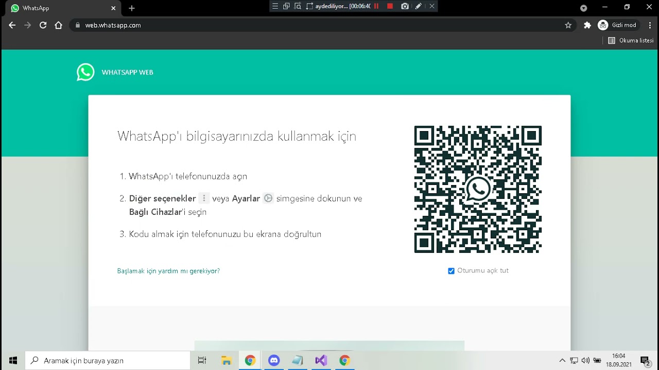Screen dimensions: 659x370
Task: Toggle Oturumu açık tut checkbox
Action: (x=452, y=271)
